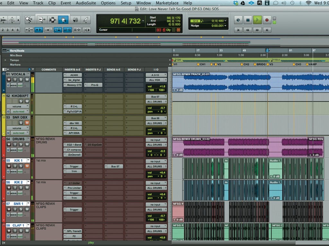Open the Edit menu

pyautogui.click(x=11, y=3)
